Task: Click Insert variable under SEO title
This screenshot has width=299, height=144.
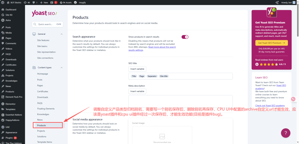Action: pyautogui.click(x=137, y=69)
